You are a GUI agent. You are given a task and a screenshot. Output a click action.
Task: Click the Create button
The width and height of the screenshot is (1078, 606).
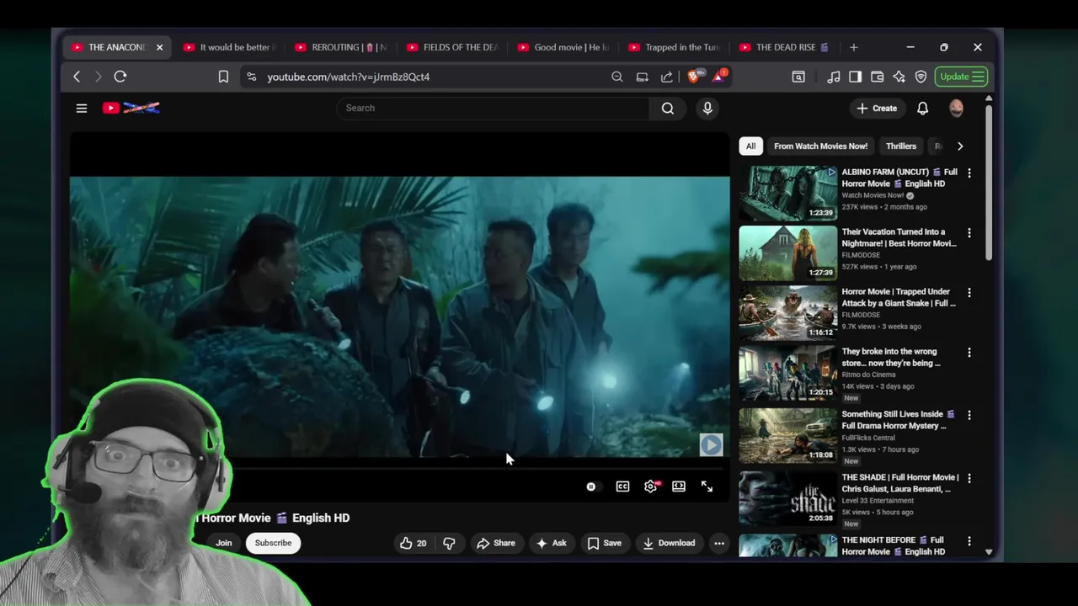(x=877, y=108)
